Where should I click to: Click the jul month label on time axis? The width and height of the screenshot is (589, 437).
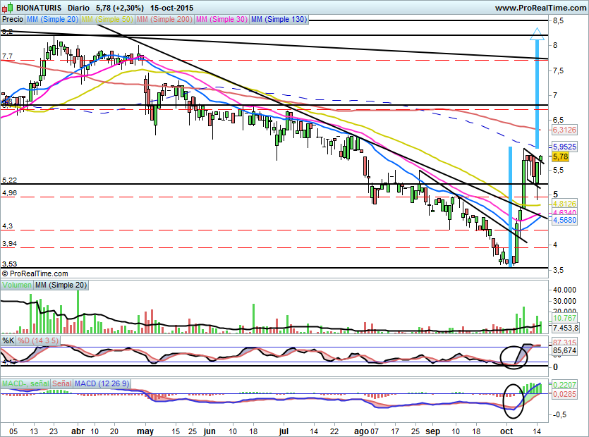pyautogui.click(x=284, y=431)
